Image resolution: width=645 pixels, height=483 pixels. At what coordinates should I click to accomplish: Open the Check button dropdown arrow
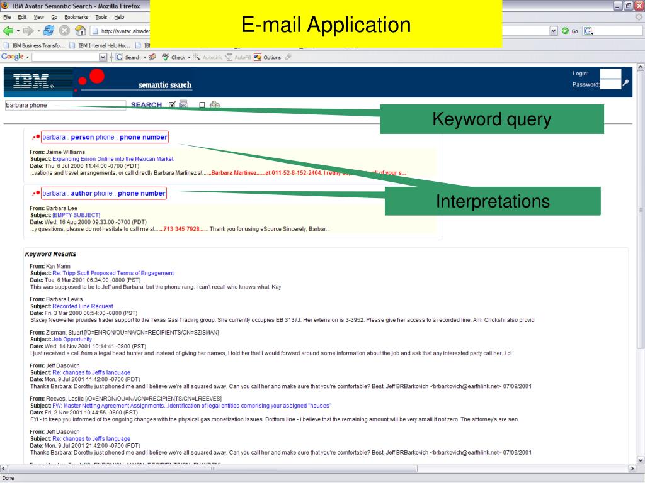click(189, 57)
